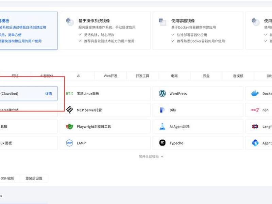Click 灵活构建，随心所欲 text
The height and width of the screenshot is (204, 272).
[99, 35]
